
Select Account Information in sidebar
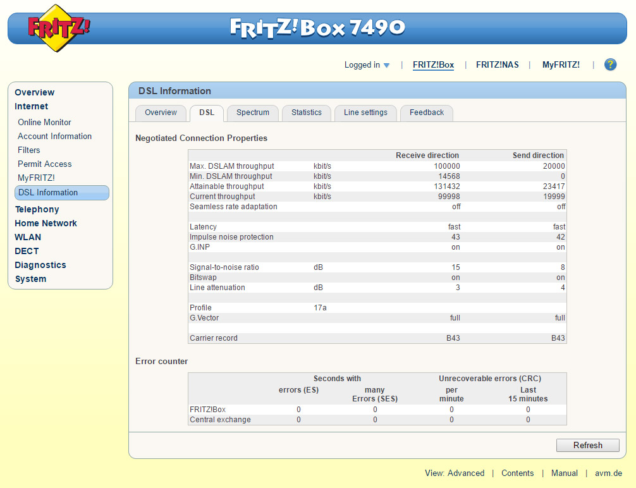(x=54, y=136)
